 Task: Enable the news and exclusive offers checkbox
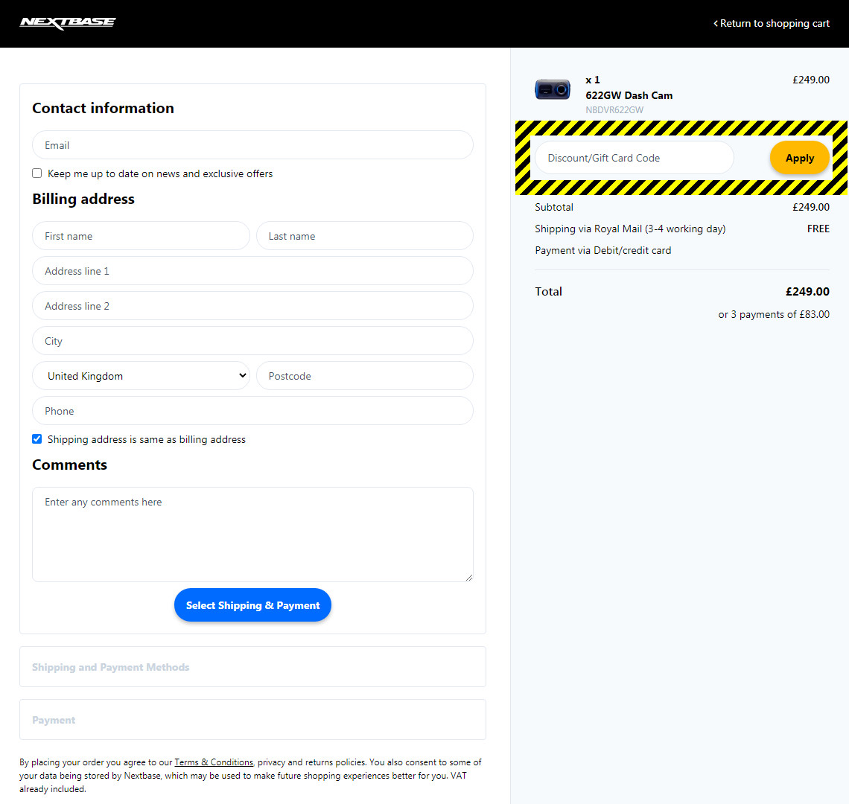pyautogui.click(x=36, y=173)
